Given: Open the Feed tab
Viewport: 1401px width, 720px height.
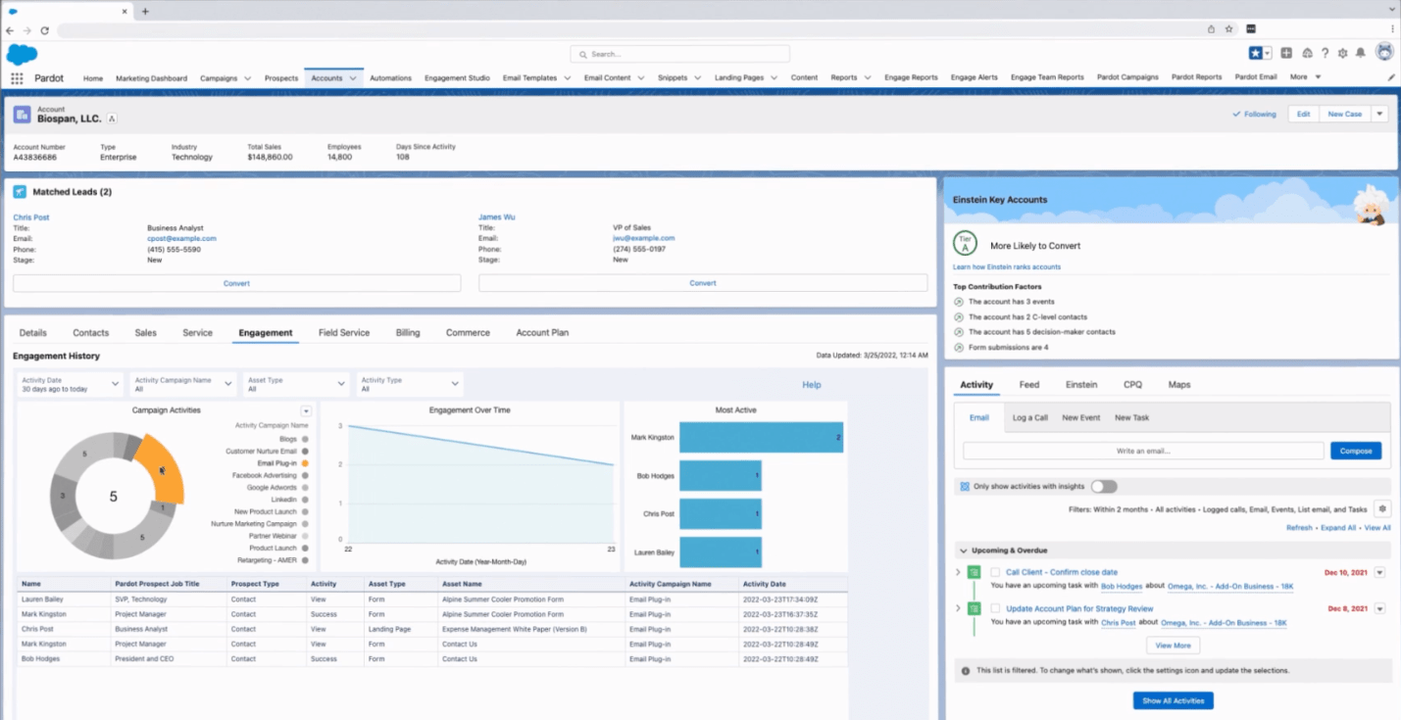Looking at the screenshot, I should click(1029, 385).
